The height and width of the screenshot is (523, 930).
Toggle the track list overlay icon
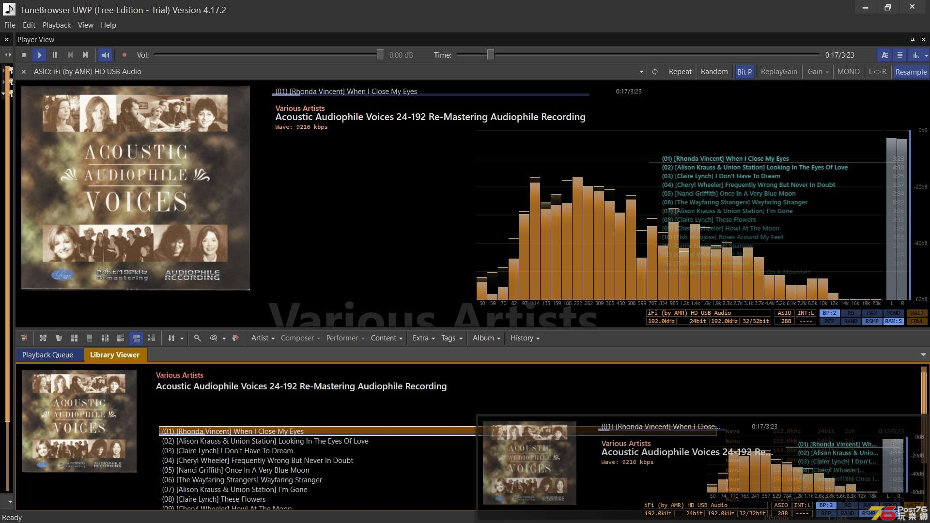(x=900, y=55)
